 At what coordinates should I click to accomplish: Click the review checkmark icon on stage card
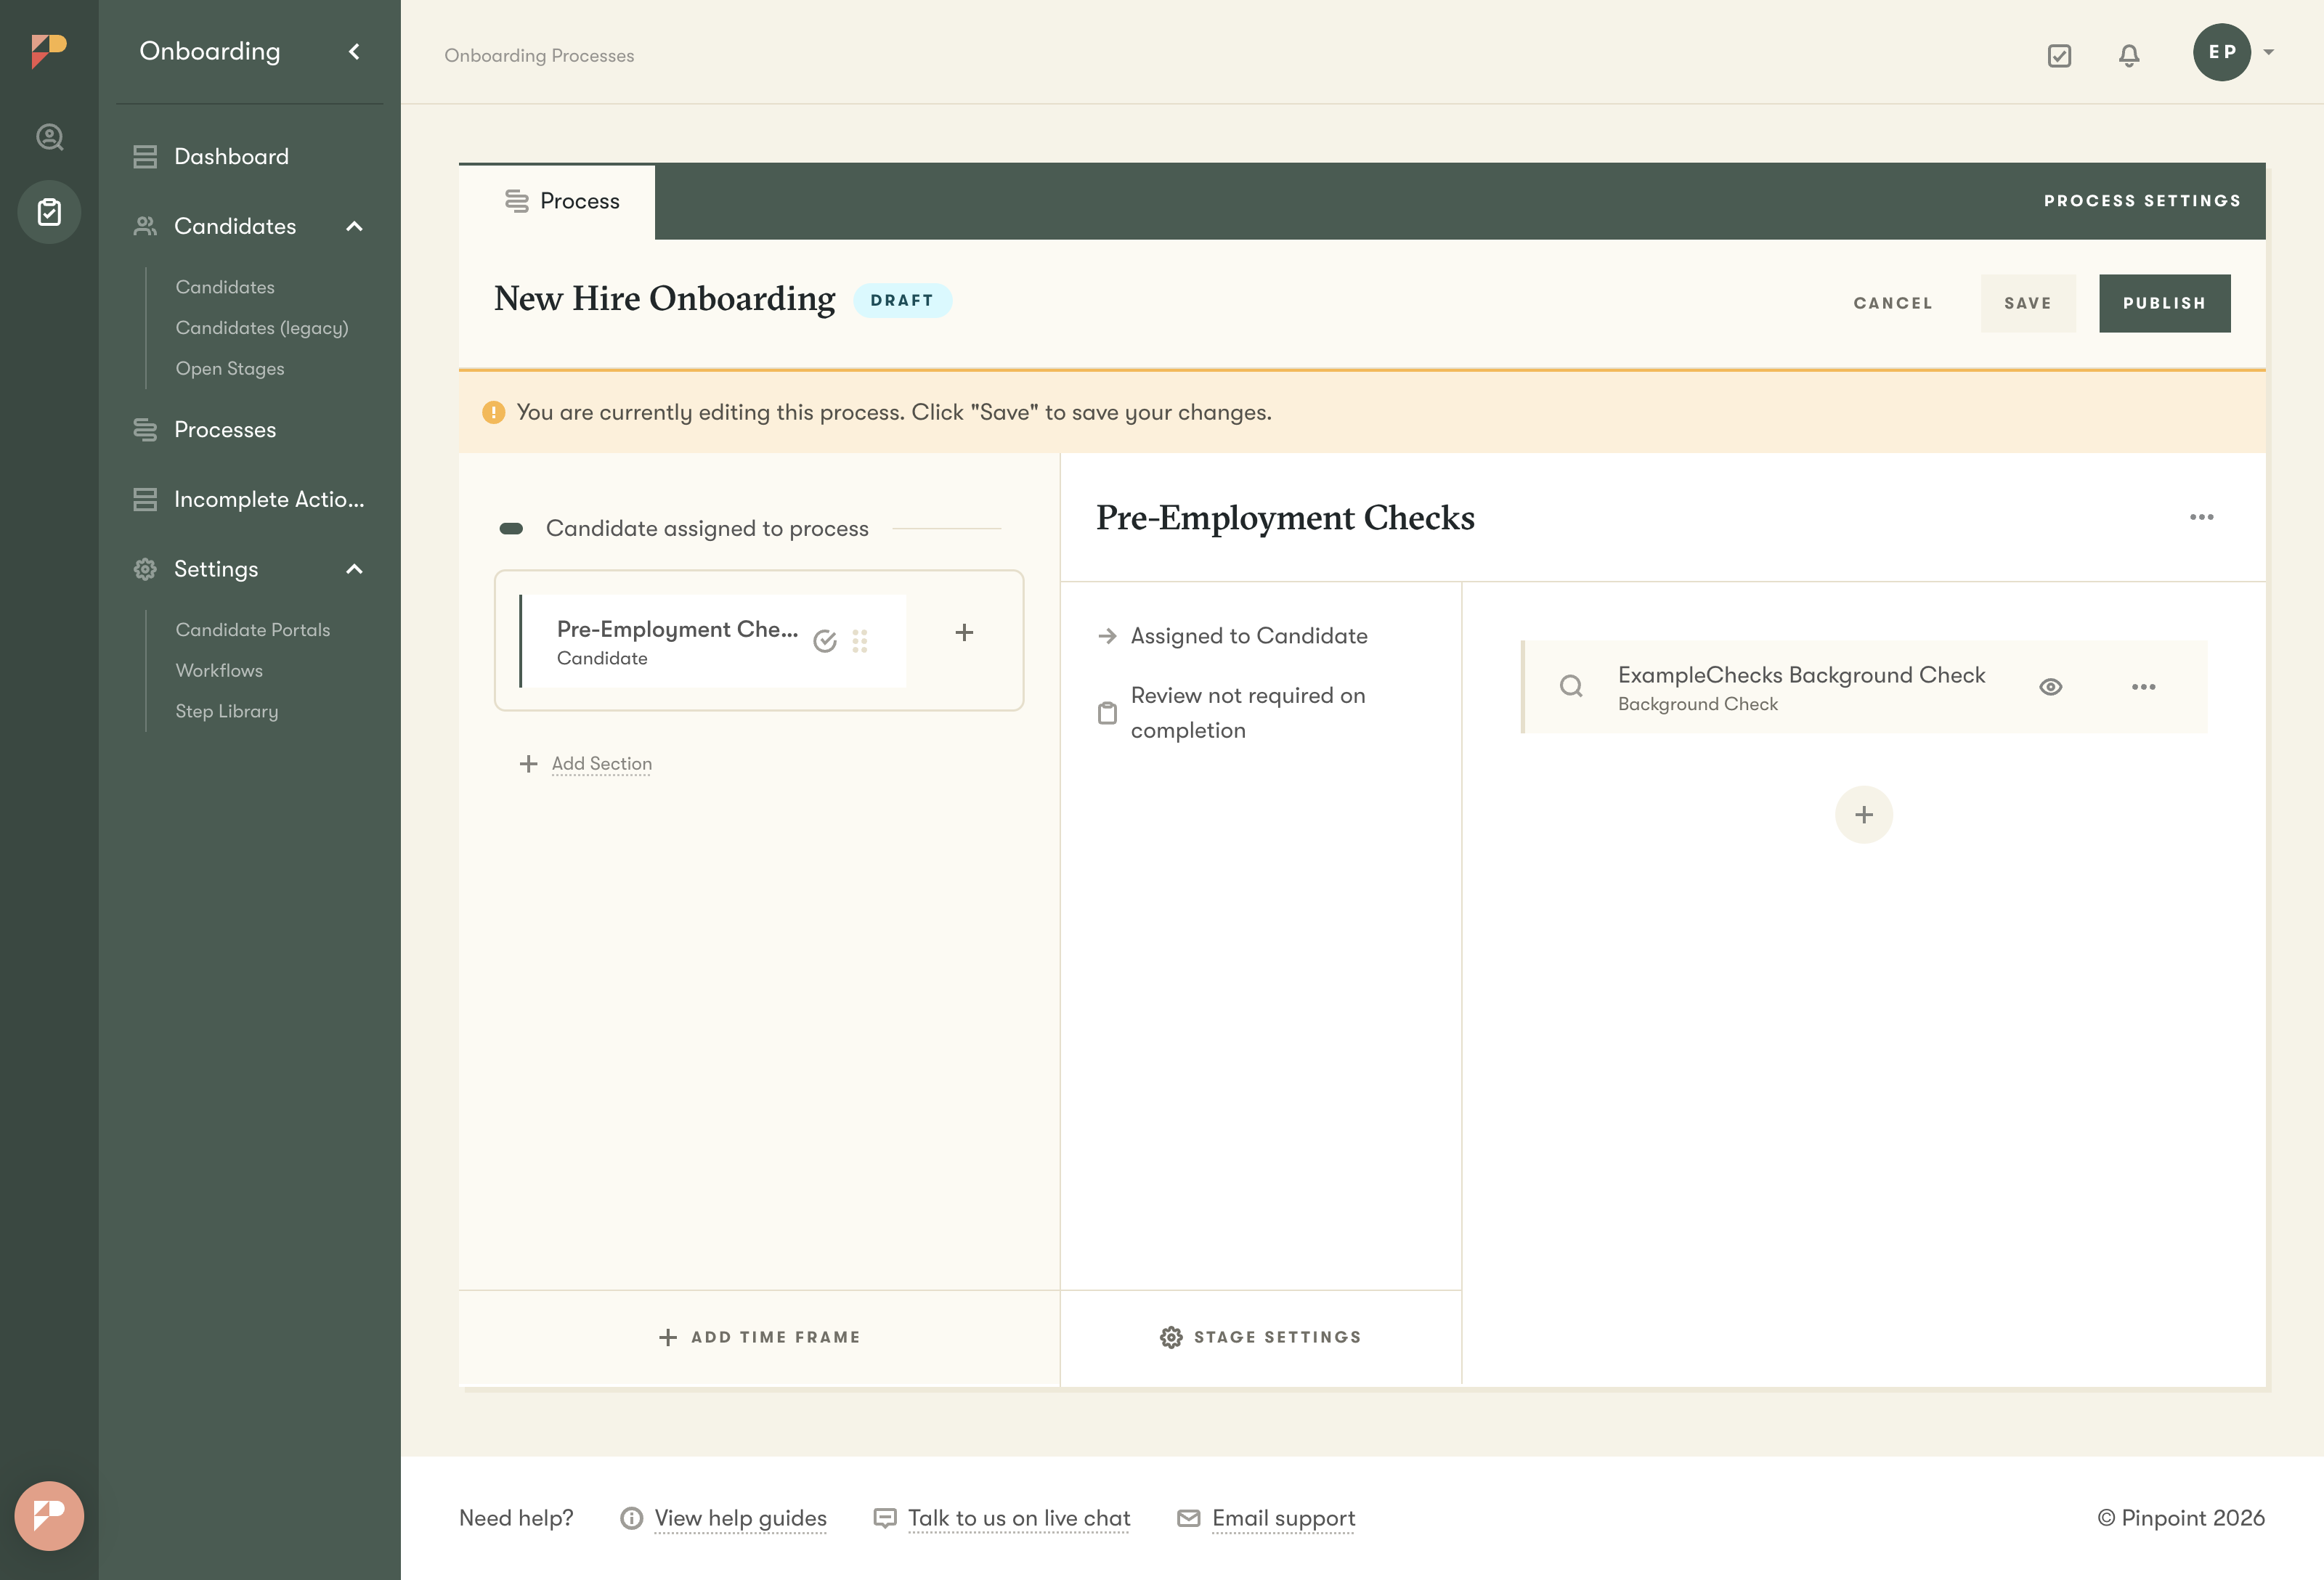coord(825,641)
